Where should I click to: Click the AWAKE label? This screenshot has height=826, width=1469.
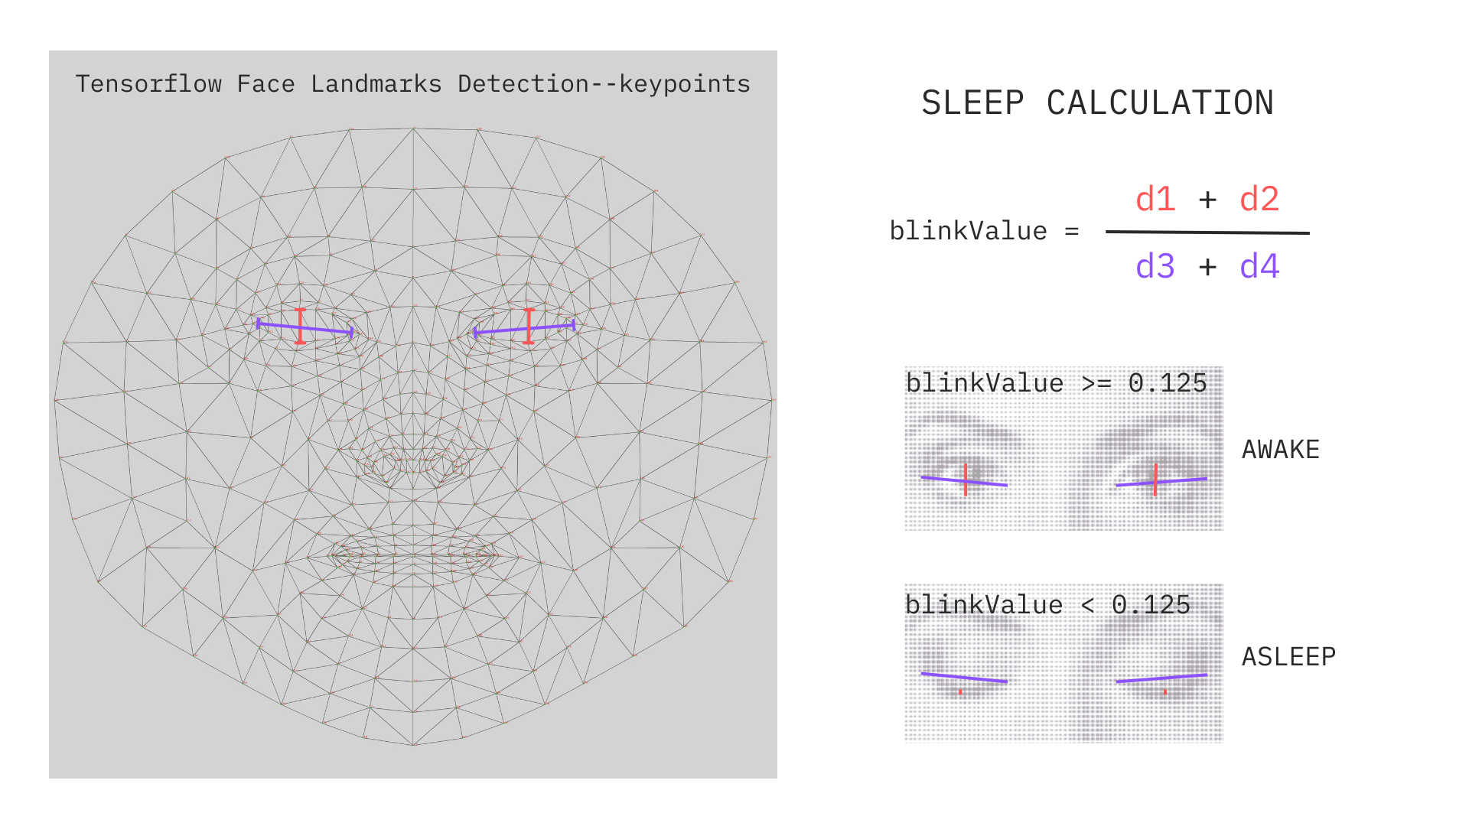(x=1281, y=450)
